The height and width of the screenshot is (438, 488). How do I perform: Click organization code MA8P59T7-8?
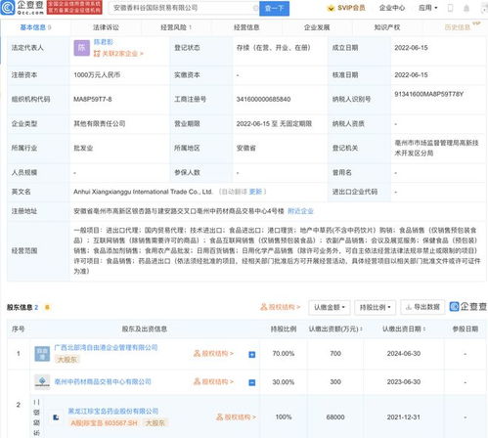(93, 99)
